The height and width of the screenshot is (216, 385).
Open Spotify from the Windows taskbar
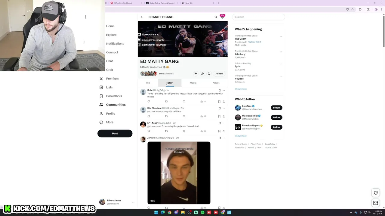point(202,212)
